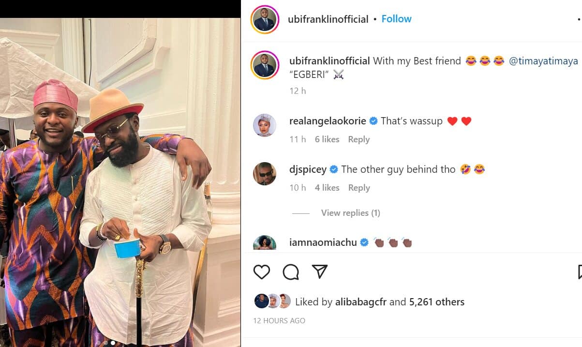Expand View replies (1) under djspicey's comment
Viewport: 582px width, 347px height.
[x=350, y=213]
